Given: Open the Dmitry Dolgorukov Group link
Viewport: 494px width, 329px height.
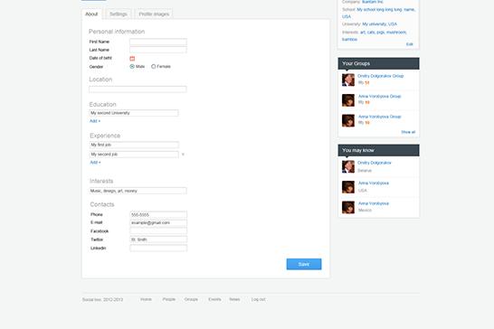Looking at the screenshot, I should click(x=381, y=76).
